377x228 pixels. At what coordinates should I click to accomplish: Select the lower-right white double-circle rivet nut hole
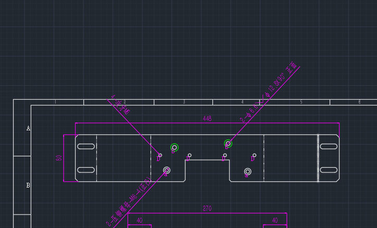click(248, 171)
